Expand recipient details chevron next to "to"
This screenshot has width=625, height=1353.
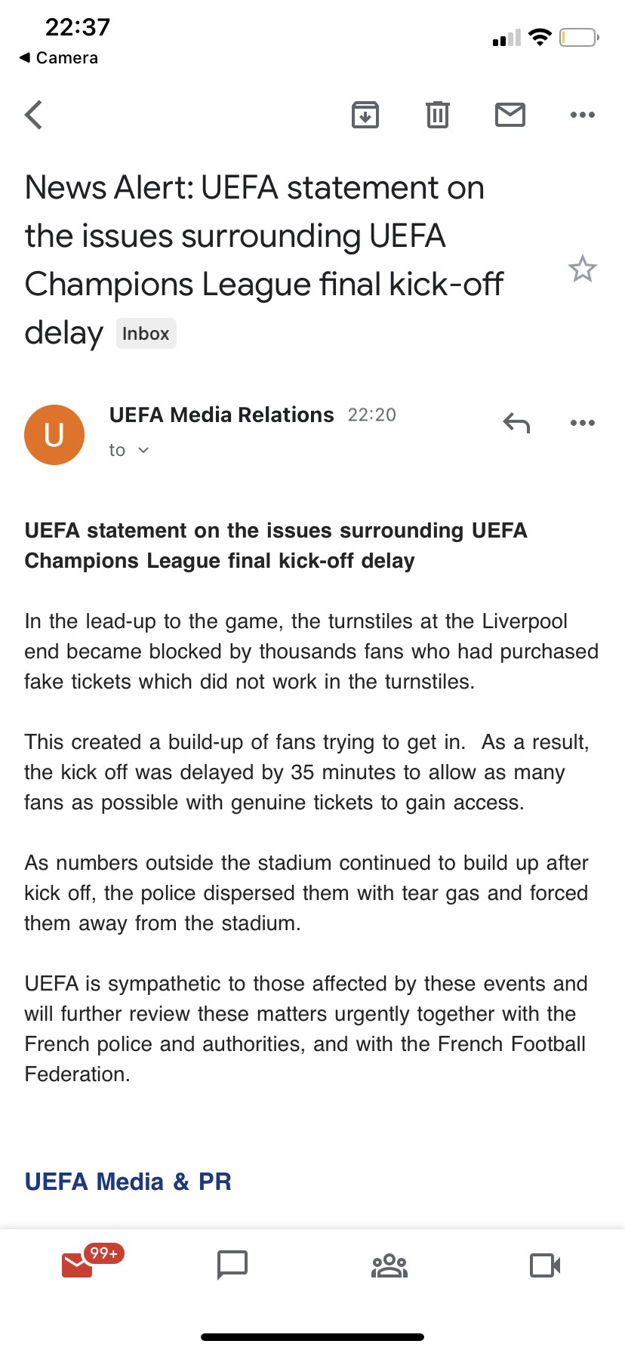point(143,451)
